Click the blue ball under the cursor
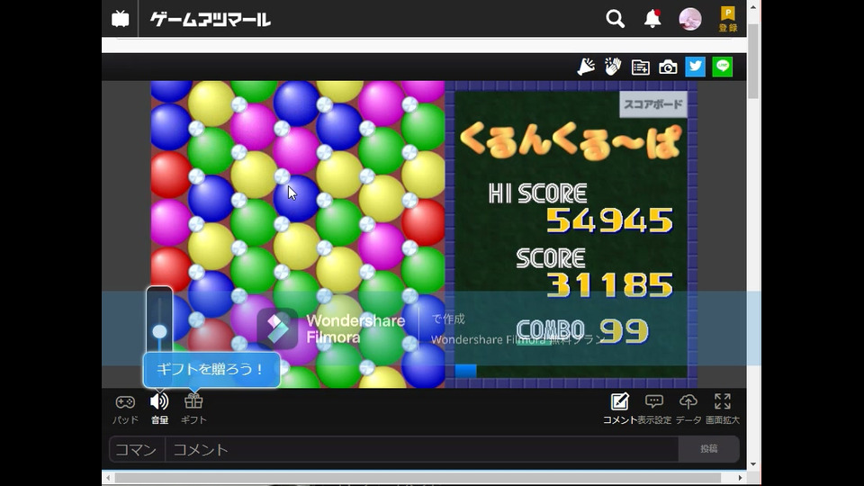Image resolution: width=864 pixels, height=486 pixels. (296, 198)
